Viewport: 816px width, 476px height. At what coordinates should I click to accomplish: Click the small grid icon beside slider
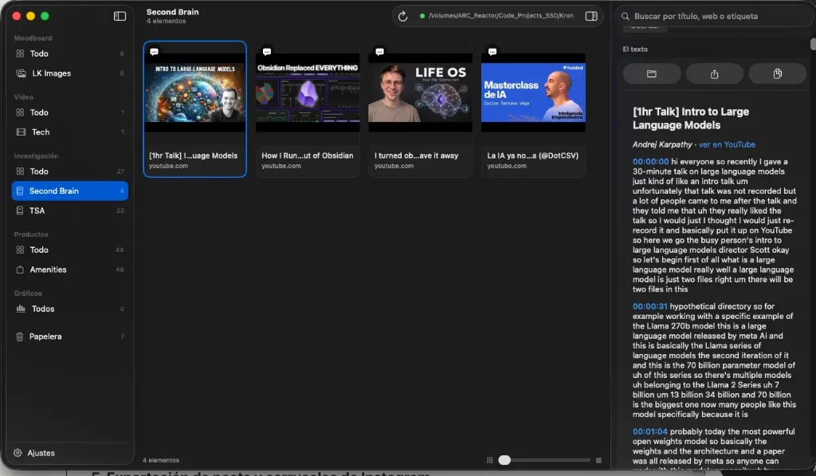(490, 460)
